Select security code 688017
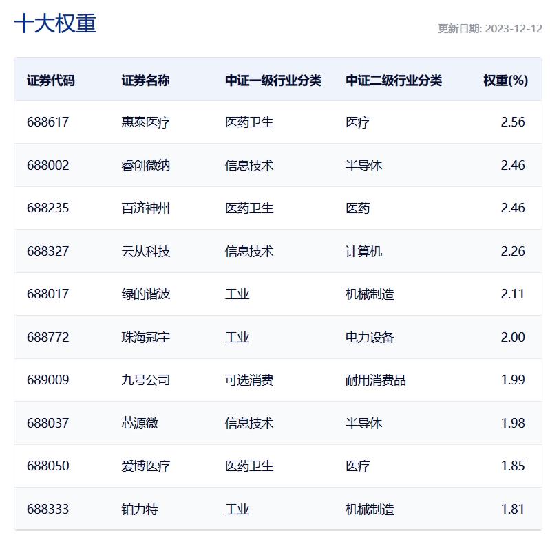This screenshot has width=550, height=535. click(48, 294)
